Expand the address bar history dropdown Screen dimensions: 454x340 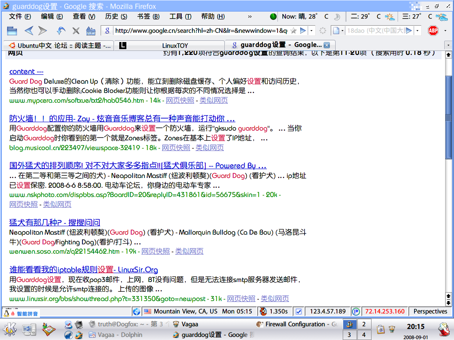pyautogui.click(x=312, y=31)
